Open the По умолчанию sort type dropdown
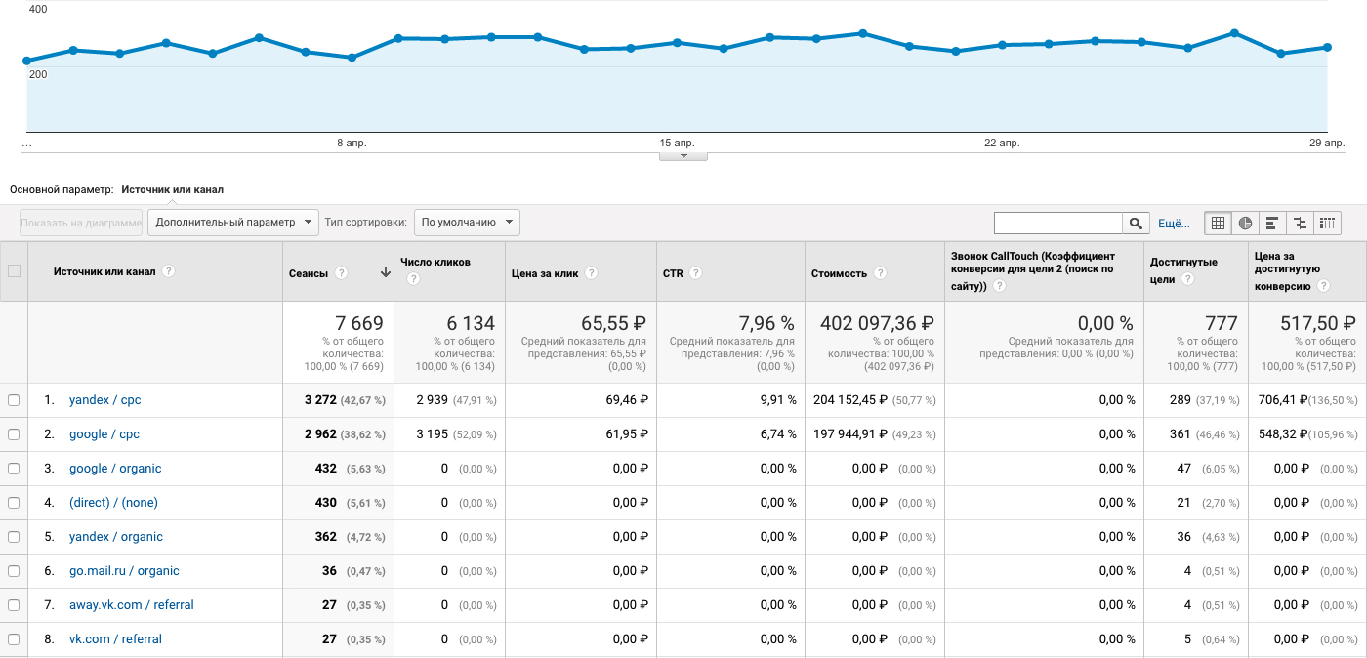The image size is (1367, 658). 467,223
